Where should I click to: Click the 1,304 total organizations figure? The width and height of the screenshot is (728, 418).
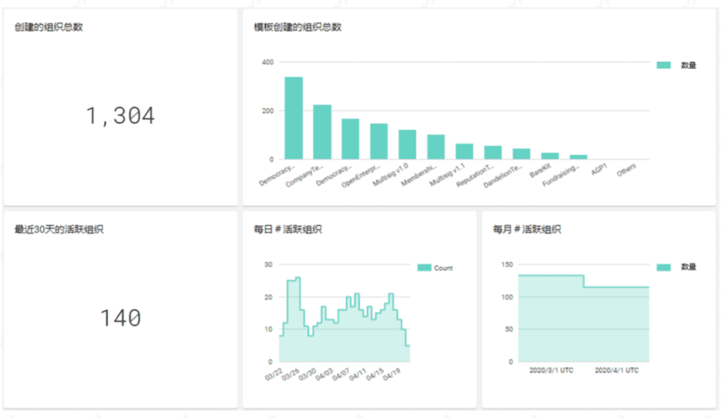click(120, 115)
